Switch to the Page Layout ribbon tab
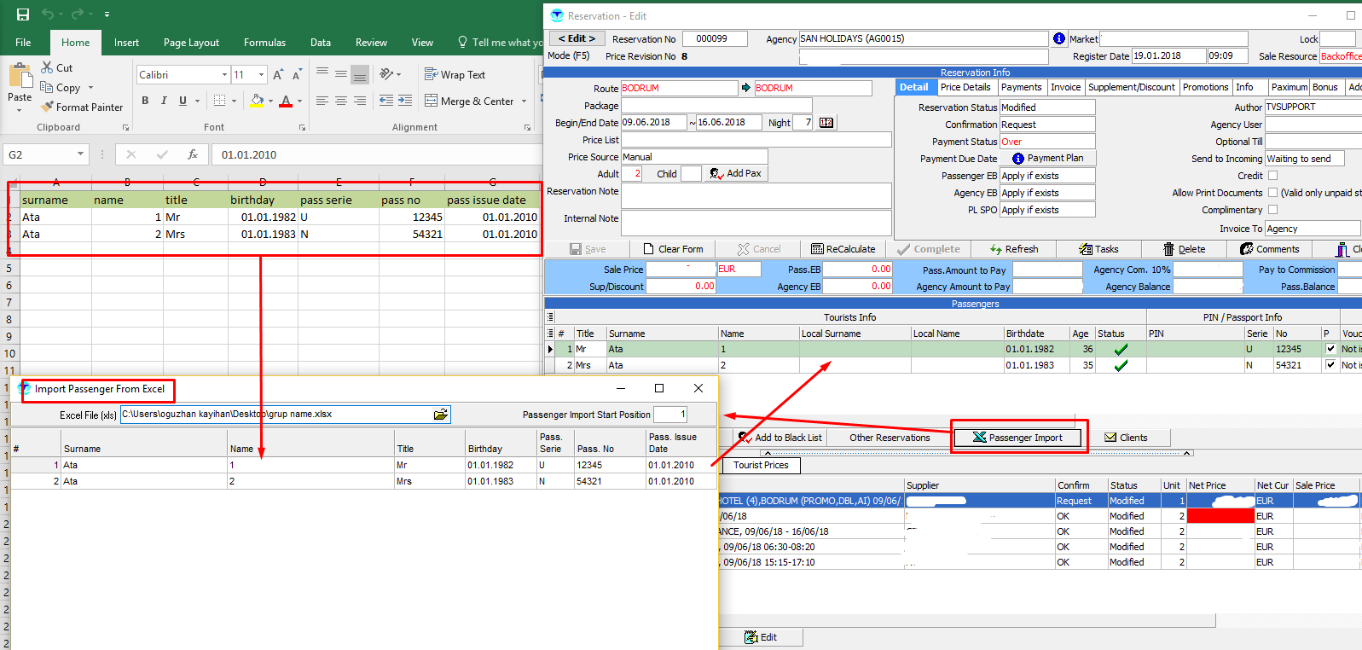 pyautogui.click(x=191, y=43)
